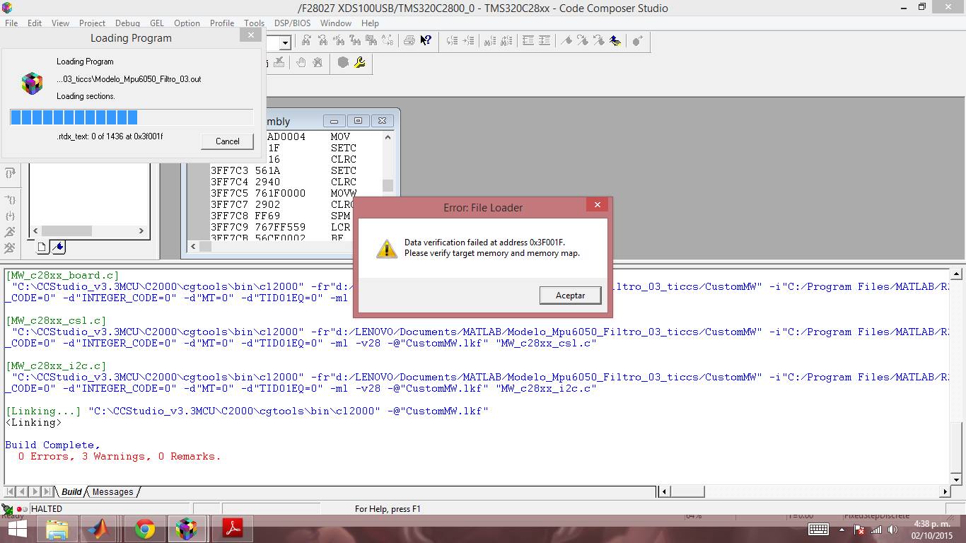Close the Error: File Loader dialog
Screen dimensions: 966x543
[x=597, y=205]
